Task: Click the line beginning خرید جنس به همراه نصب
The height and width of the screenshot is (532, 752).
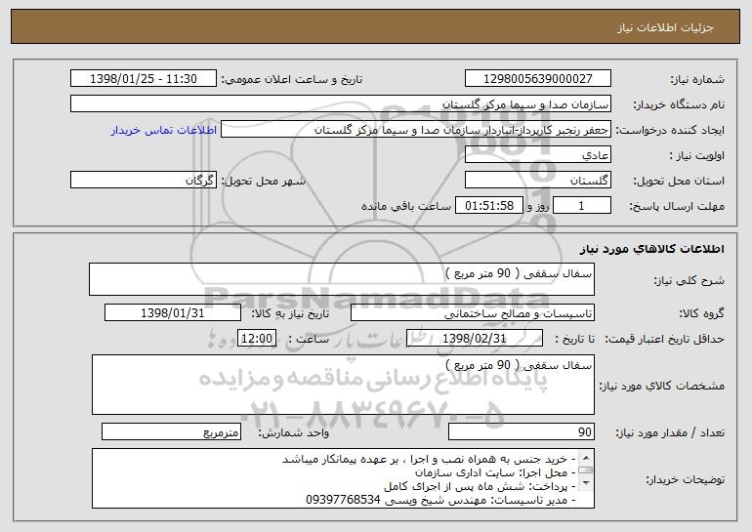Action: coord(430,459)
